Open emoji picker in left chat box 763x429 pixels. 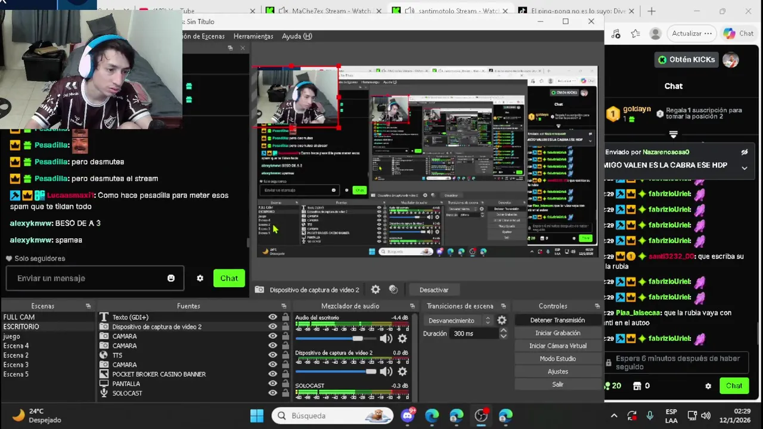point(171,278)
